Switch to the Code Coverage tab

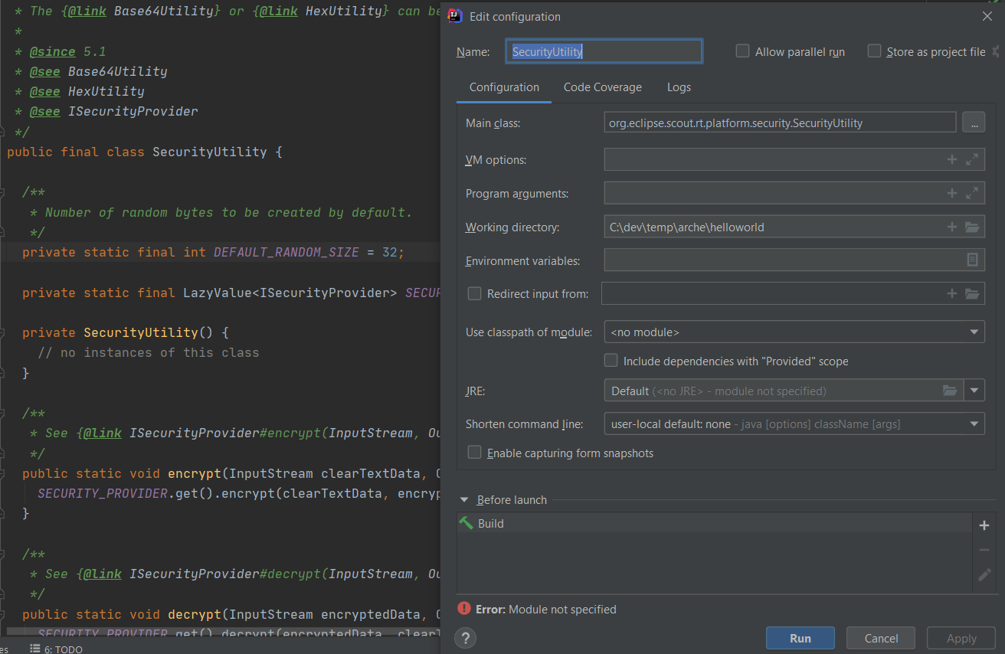(603, 87)
